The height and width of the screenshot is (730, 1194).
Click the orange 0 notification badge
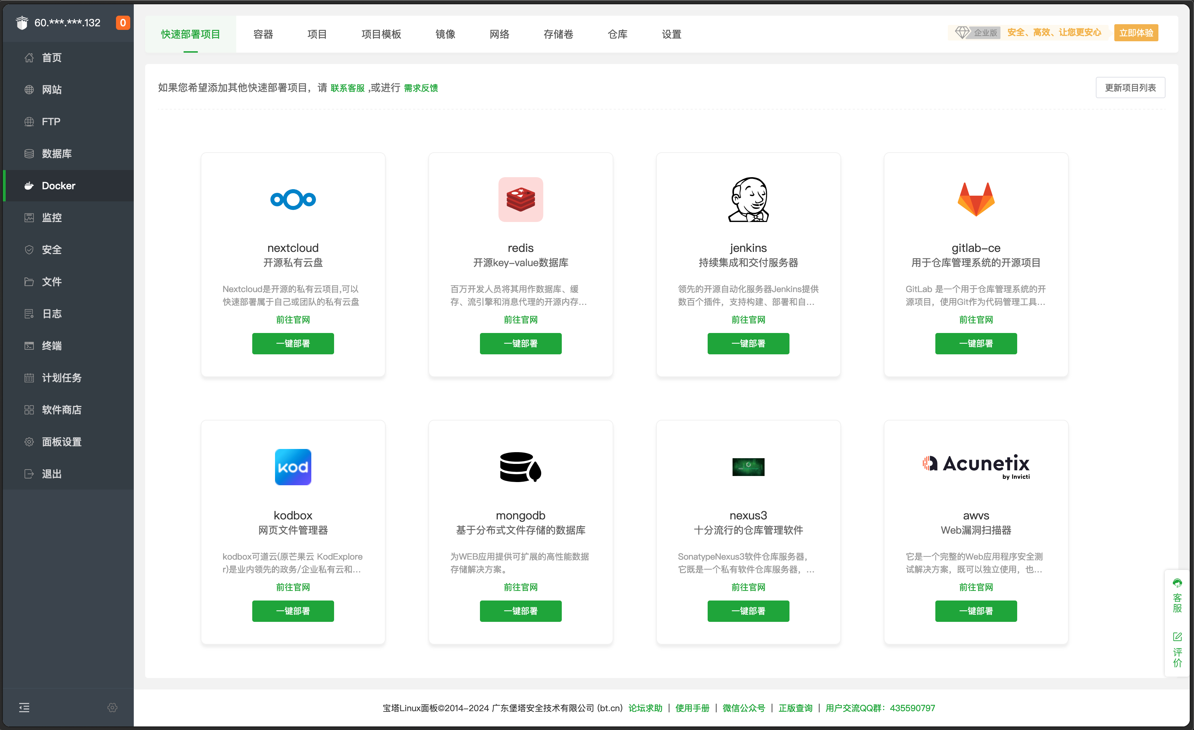(123, 23)
